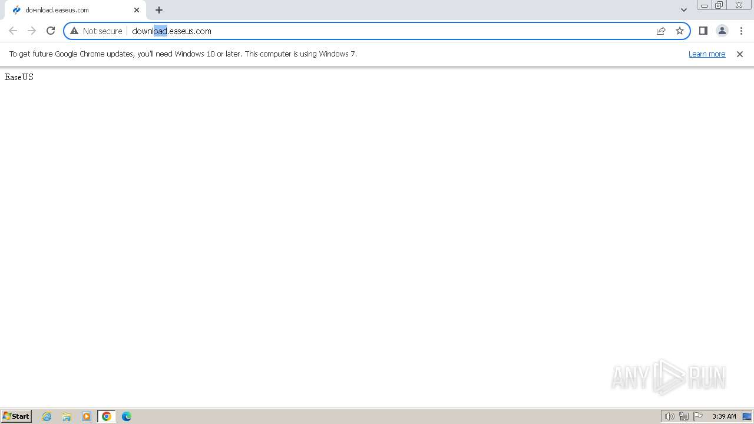754x424 pixels.
Task: Expand the tab search dropdown
Action: pyautogui.click(x=683, y=10)
